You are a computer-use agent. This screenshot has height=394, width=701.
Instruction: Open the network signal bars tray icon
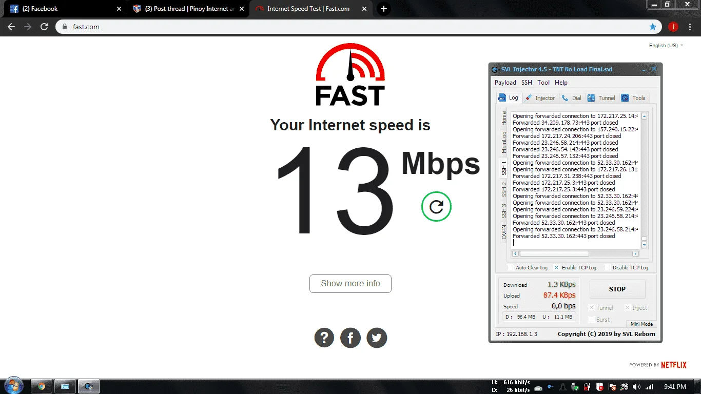(650, 386)
